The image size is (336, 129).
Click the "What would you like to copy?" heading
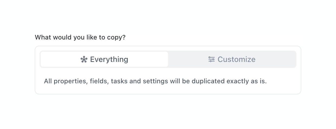pyautogui.click(x=80, y=37)
